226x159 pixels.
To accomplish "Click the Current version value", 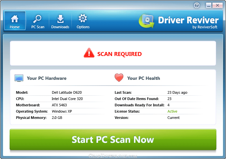I will pyautogui.click(x=173, y=118).
